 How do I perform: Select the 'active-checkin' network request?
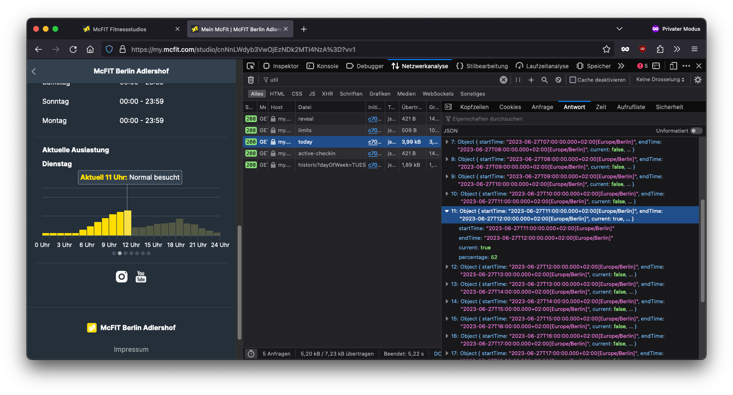341,153
